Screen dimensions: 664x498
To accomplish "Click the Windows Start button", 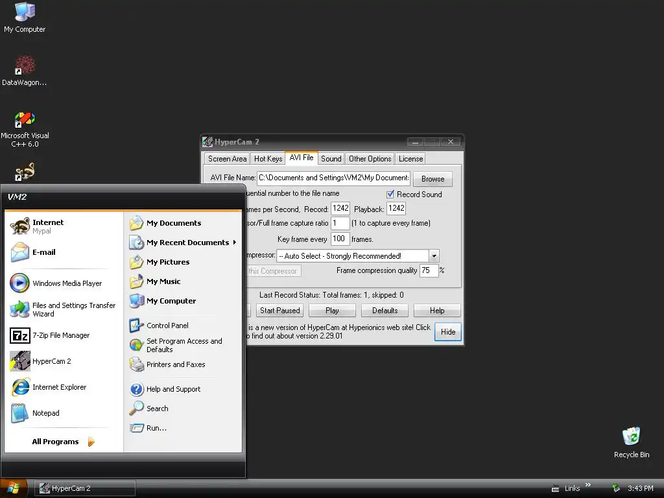I will [x=14, y=488].
